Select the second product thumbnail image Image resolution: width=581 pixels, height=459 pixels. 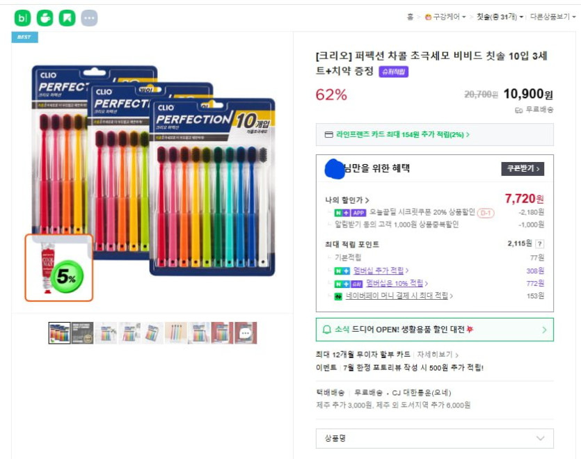pyautogui.click(x=83, y=333)
